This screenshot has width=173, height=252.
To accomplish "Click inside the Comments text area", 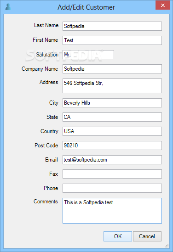I will point(112,211).
